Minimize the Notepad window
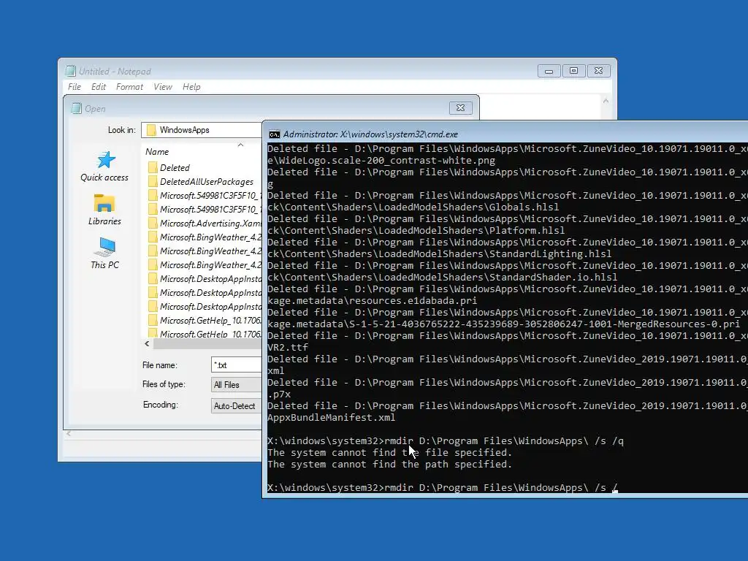Screen dimensions: 748x561 549,71
